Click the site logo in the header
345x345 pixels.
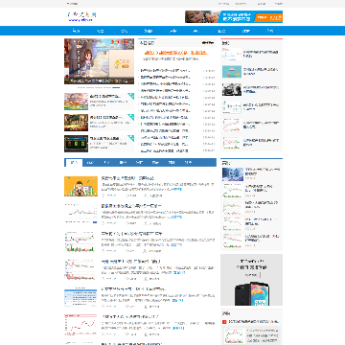click(81, 16)
